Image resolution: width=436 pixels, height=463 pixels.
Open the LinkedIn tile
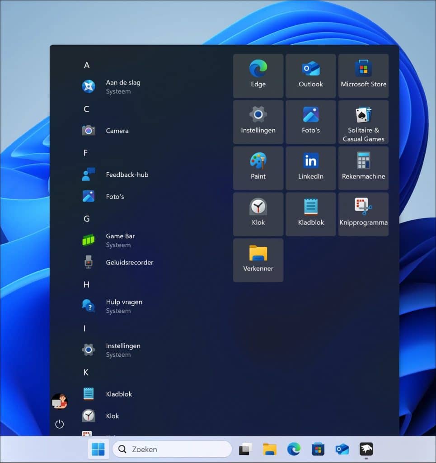[310, 168]
